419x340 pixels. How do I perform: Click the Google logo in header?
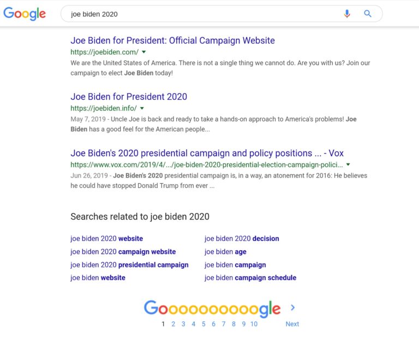25,14
